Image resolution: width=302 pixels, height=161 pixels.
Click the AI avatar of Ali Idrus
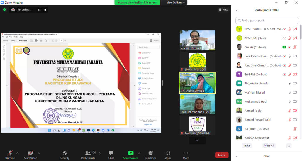(239, 129)
